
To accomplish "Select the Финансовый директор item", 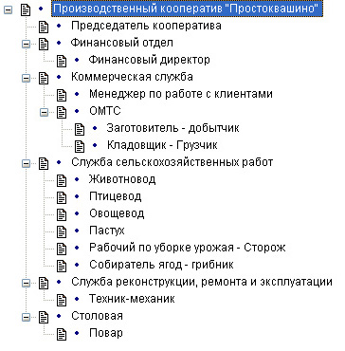I will pyautogui.click(x=150, y=60).
